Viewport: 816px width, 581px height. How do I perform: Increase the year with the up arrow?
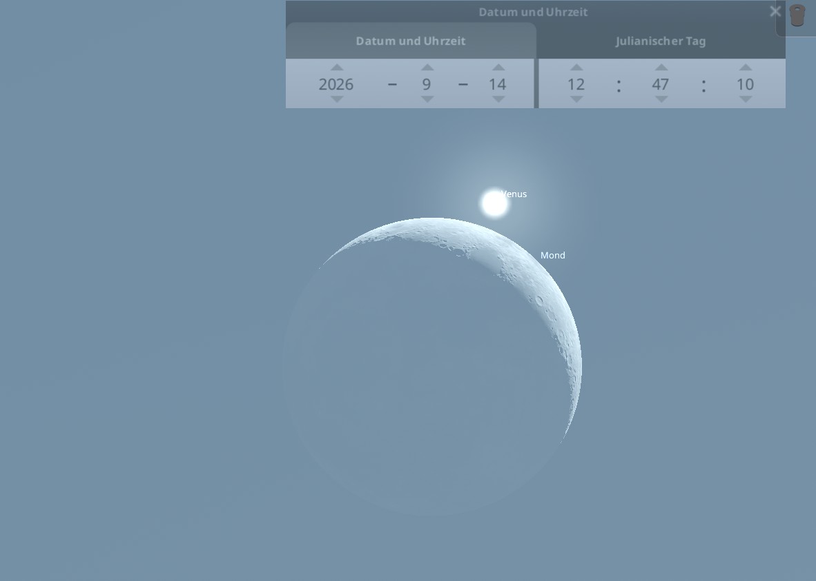(x=337, y=68)
